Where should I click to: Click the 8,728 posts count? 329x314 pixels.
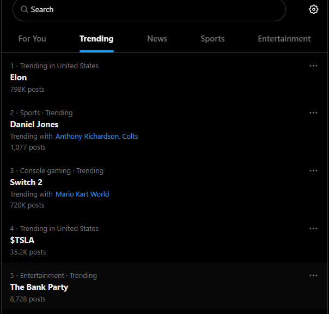(x=28, y=299)
